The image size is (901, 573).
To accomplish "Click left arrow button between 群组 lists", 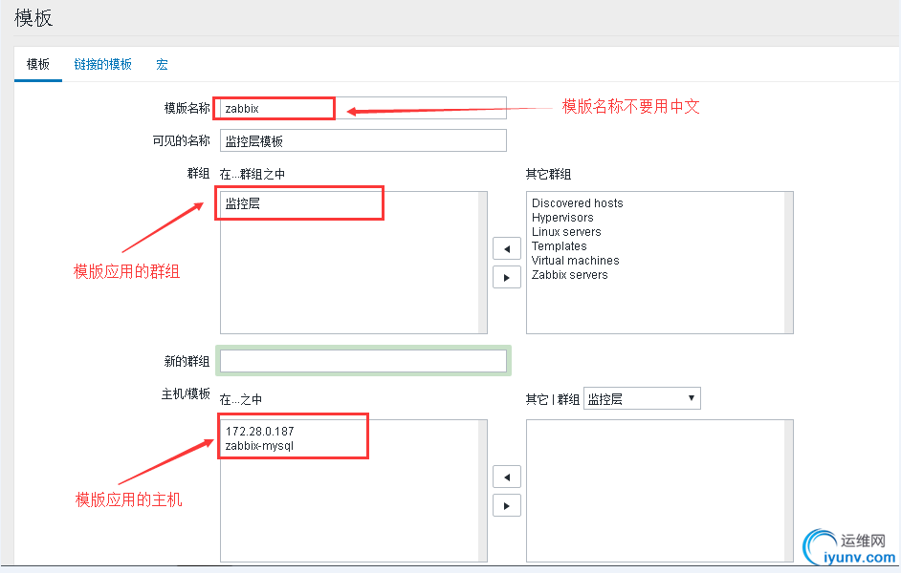I will click(507, 249).
